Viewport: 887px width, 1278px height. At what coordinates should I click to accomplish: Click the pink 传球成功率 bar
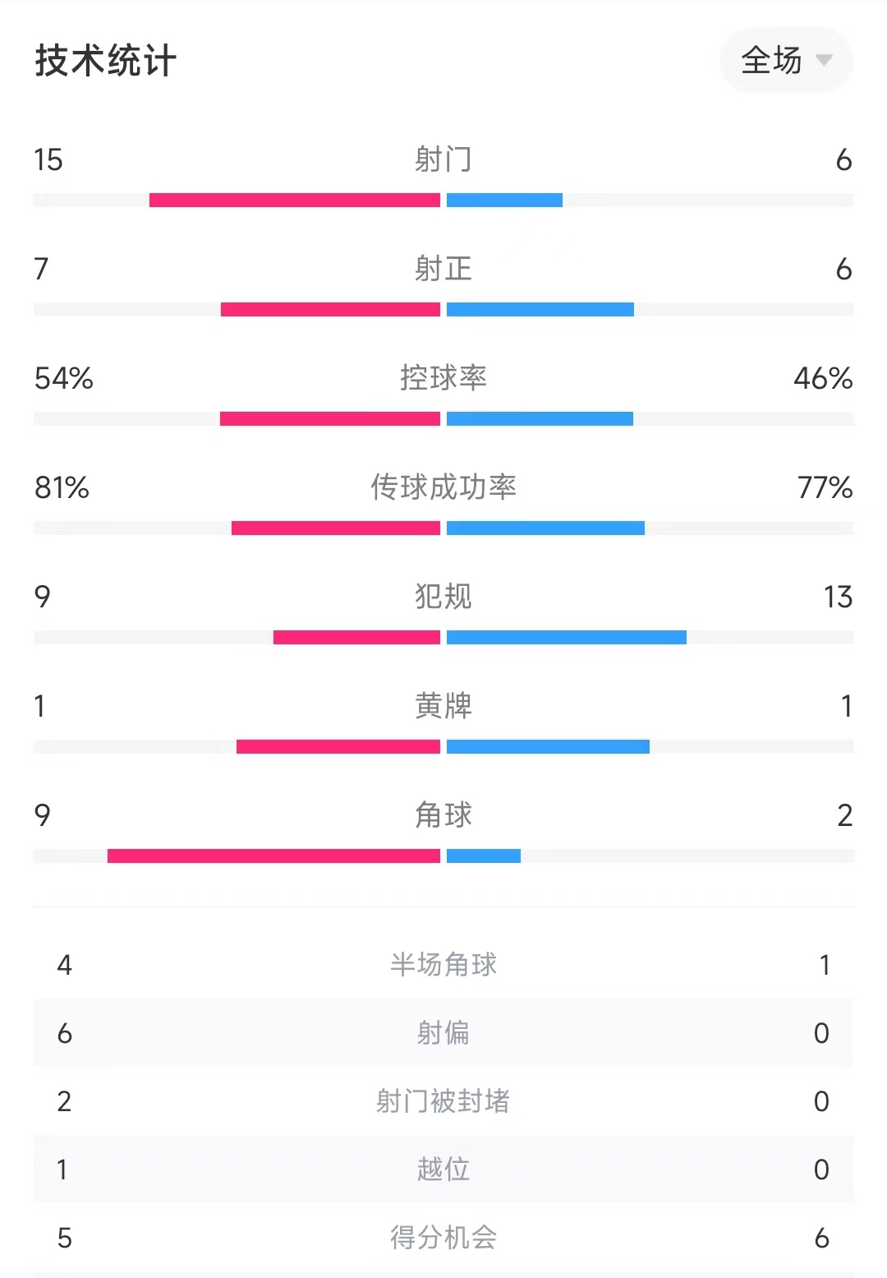click(336, 528)
